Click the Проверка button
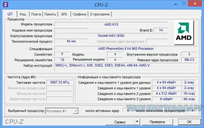 tap(157, 122)
